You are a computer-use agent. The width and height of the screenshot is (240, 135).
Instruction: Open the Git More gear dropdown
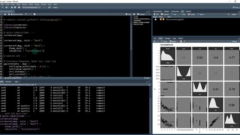[x=201, y=14]
